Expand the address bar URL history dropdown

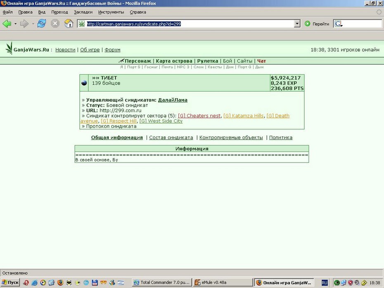tap(297, 24)
